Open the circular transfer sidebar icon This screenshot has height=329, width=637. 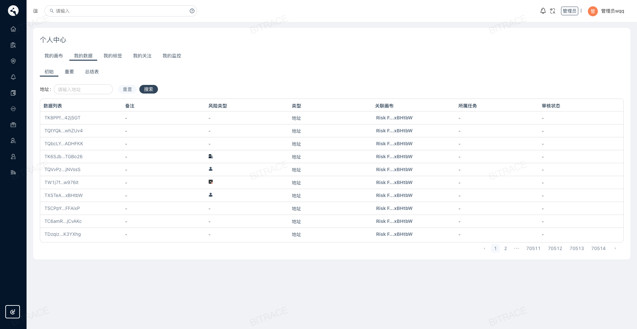[x=13, y=109]
